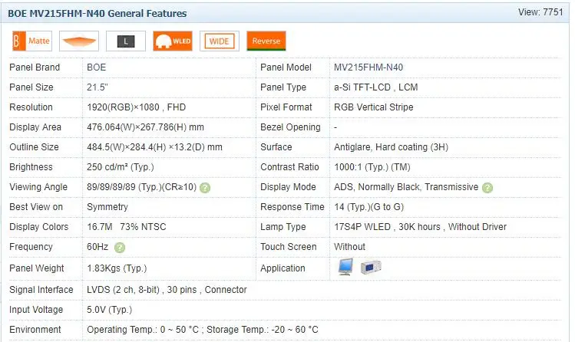Screen dimensions: 575x342
Task: Select the Panel Brand value BOE
Action: coord(97,67)
